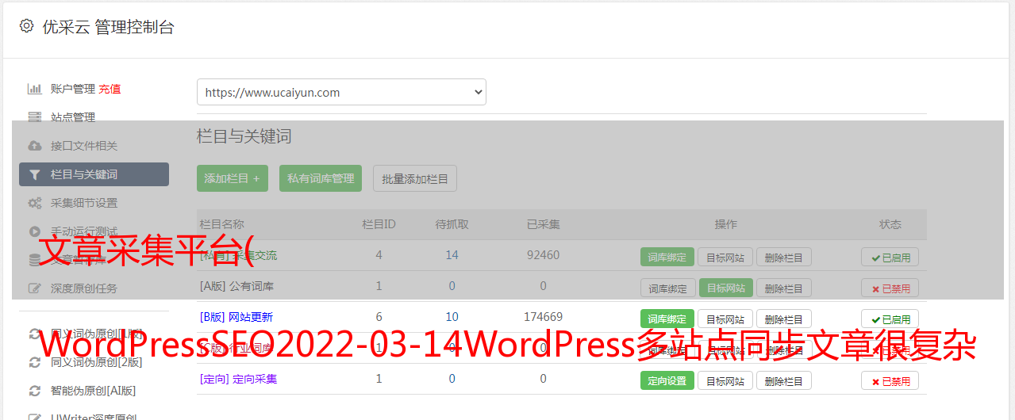Click the [A版] 公有词库 column name
Viewport: 1015px width, 420px height.
(236, 286)
